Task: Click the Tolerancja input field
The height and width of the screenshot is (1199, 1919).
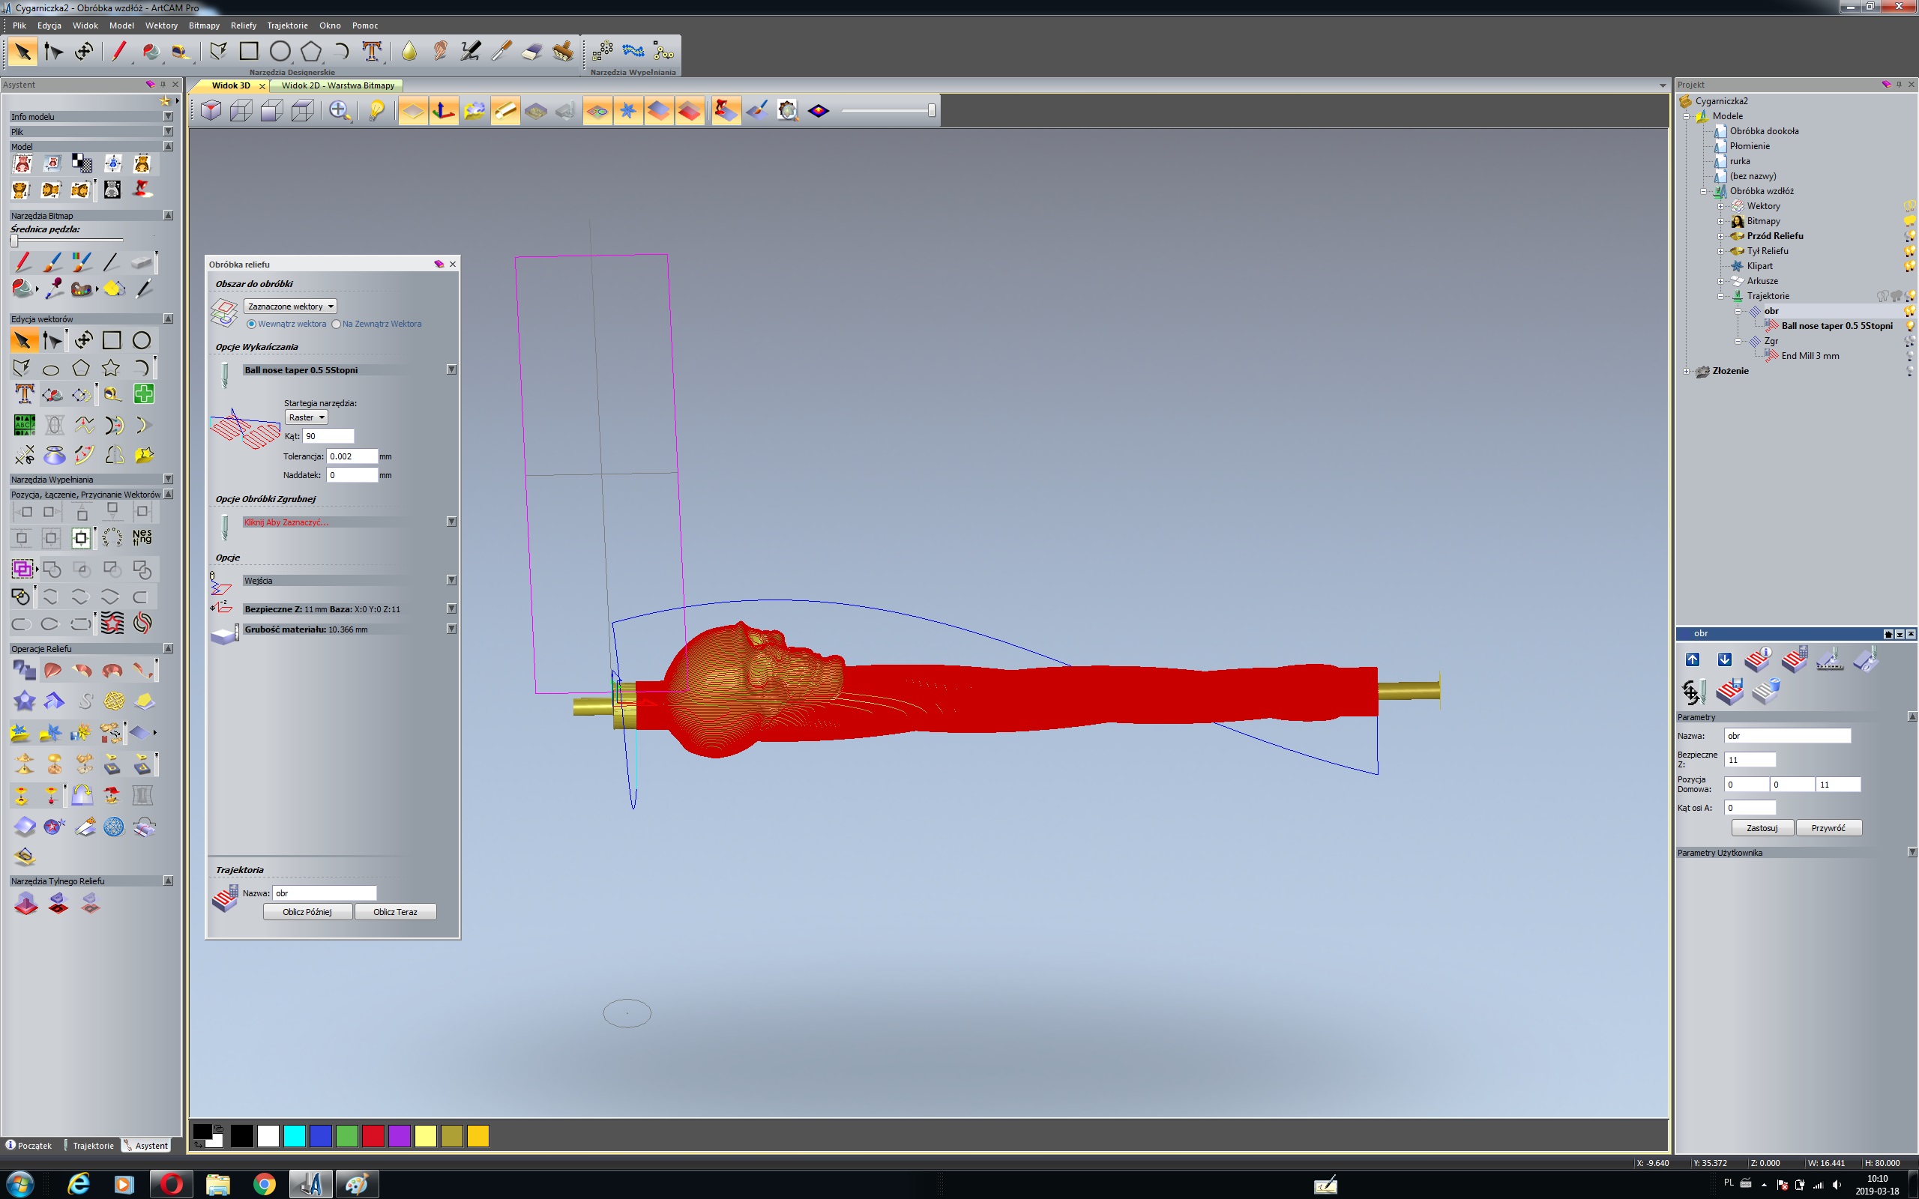Action: pos(352,456)
